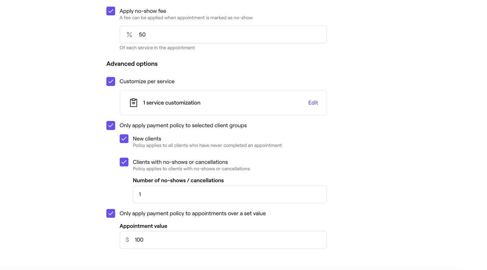The height and width of the screenshot is (270, 487).
Task: Click the 'Of each service in the appointment' hint
Action: 157,48
